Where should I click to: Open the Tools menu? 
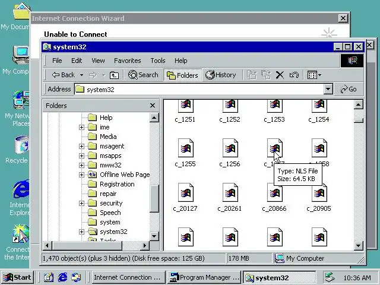(158, 61)
